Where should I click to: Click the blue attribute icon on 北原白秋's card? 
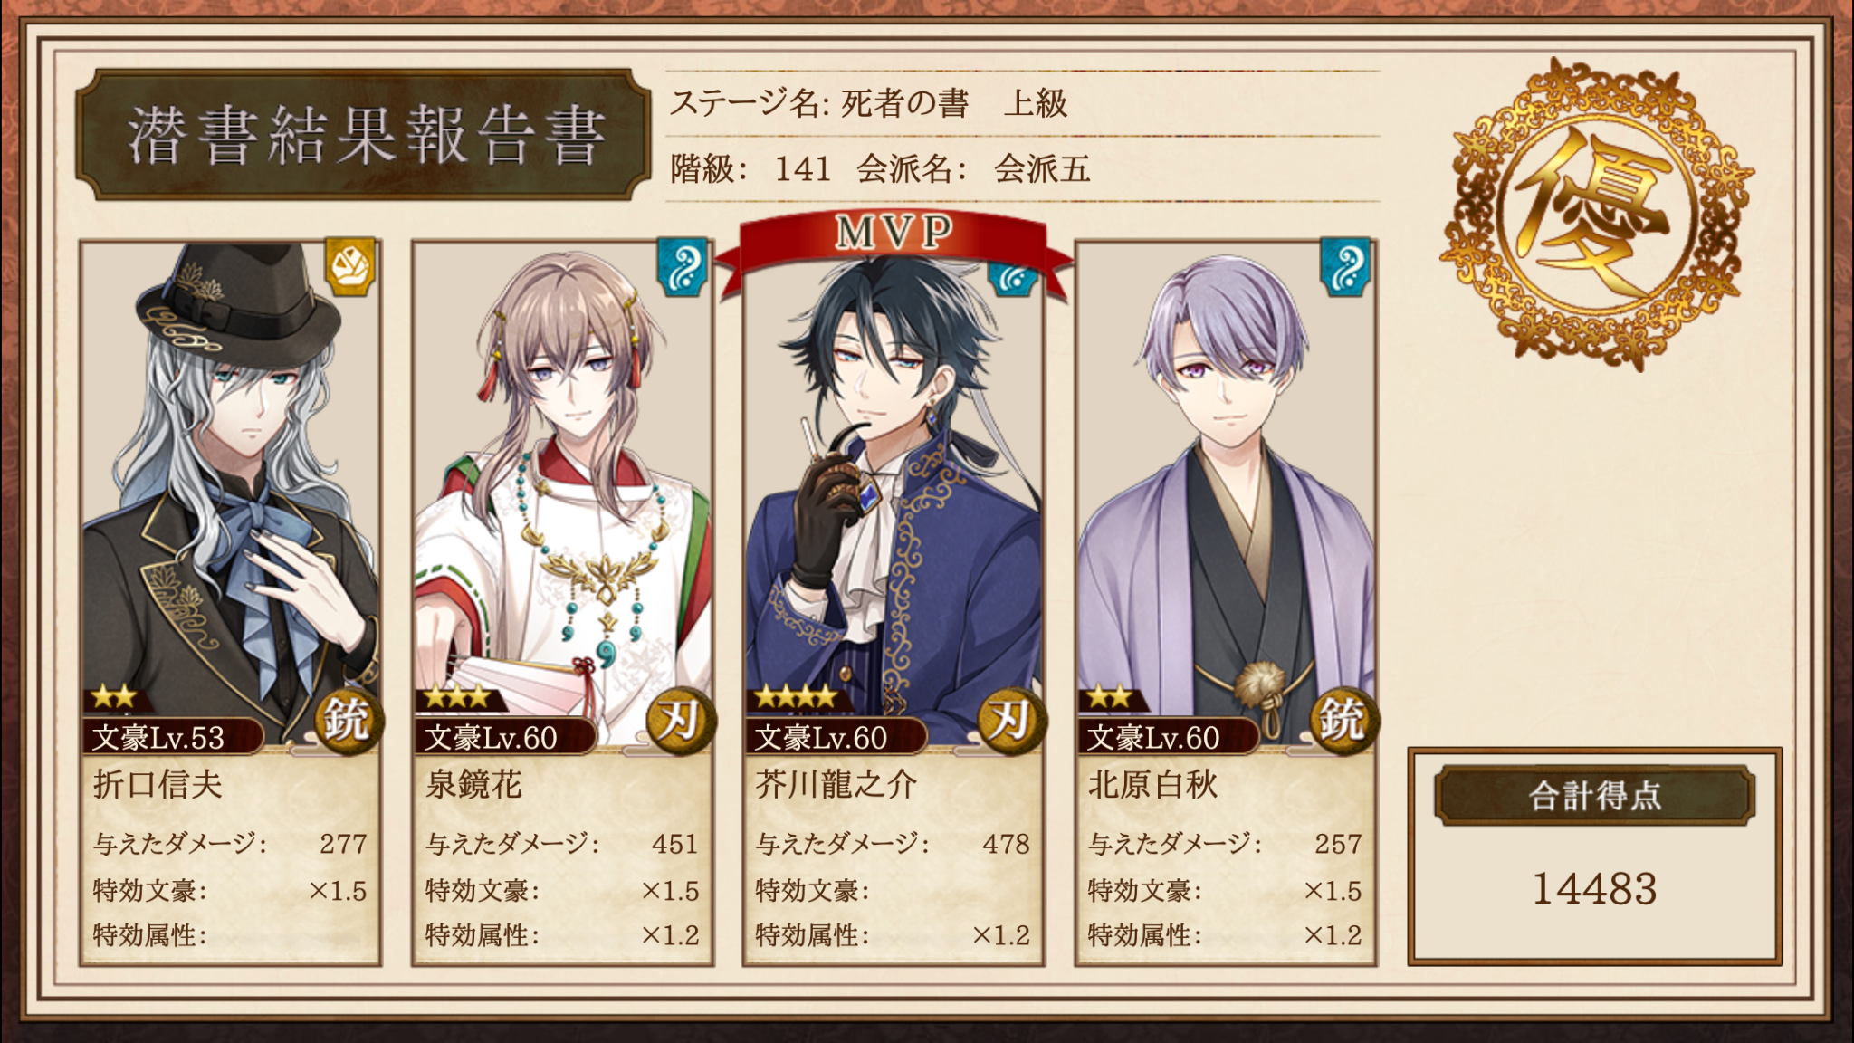pos(1346,266)
